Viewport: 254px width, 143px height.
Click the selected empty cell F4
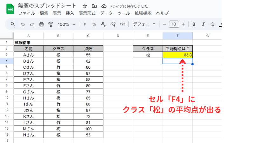[178, 61]
